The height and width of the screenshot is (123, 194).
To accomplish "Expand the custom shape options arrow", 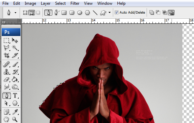I will [x=110, y=13].
